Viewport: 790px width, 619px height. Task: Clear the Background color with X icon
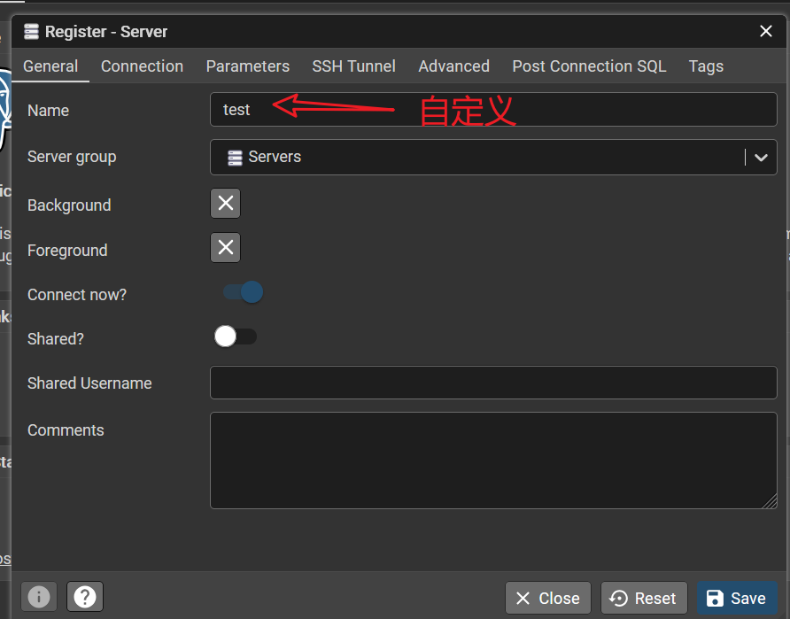click(x=225, y=204)
